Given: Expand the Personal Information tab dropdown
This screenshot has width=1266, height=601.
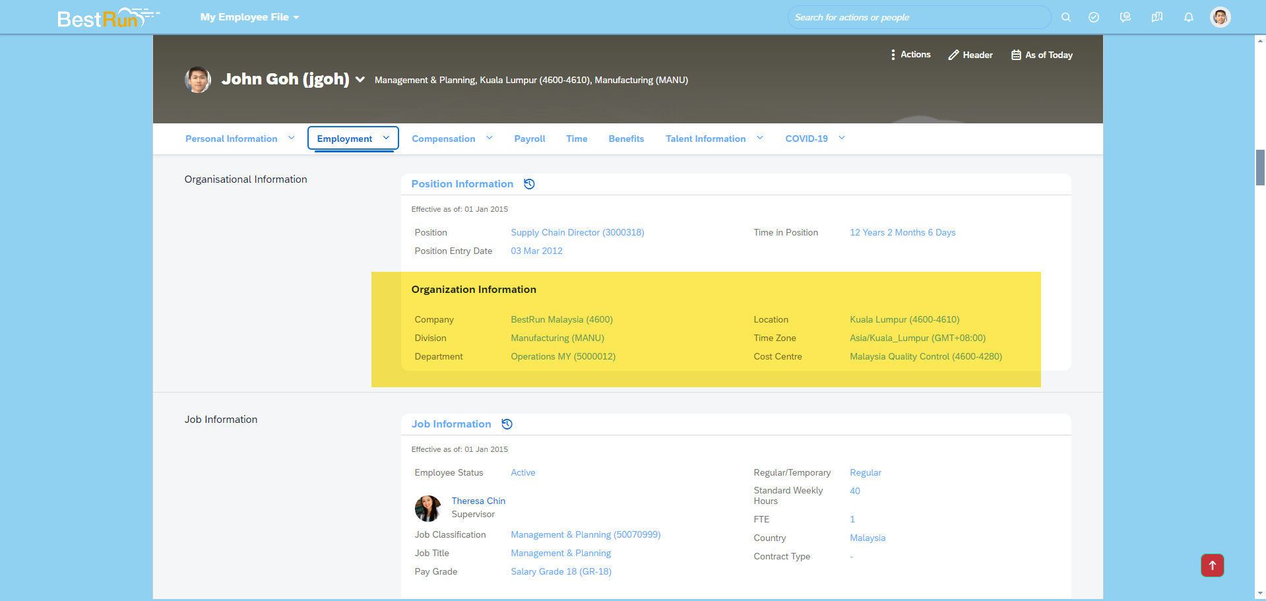Looking at the screenshot, I should tap(291, 138).
